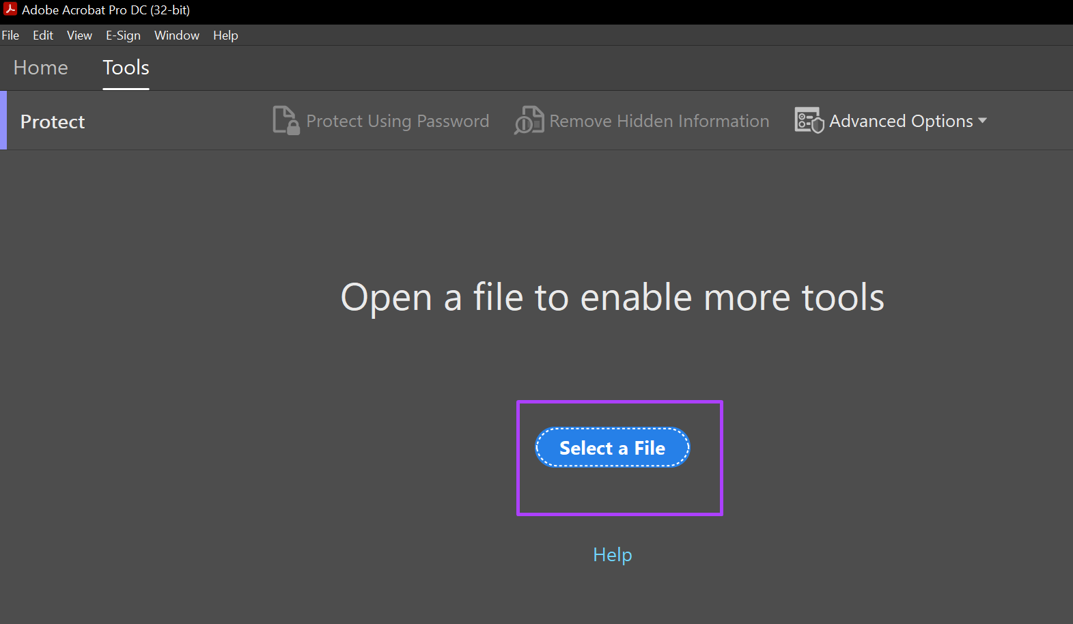Follow the blue Help link below the button
This screenshot has height=624, width=1073.
(612, 554)
